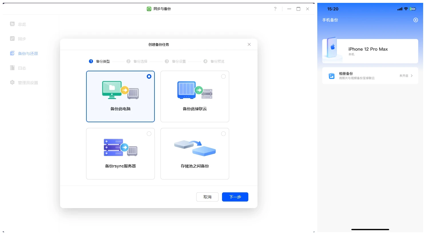Viewport: 426px width, 235px height.
Task: Click the storage pool backup illustration
Action: 195,148
